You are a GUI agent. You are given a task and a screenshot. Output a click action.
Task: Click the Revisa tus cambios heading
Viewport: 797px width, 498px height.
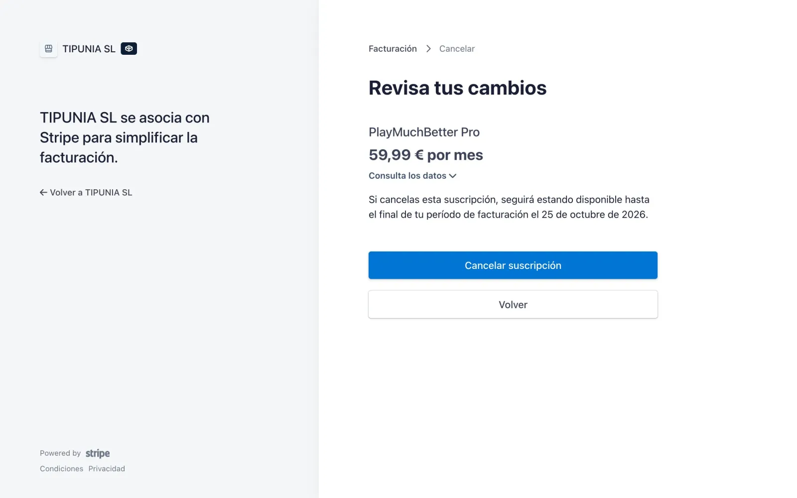point(457,88)
